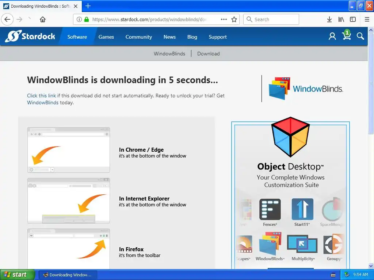Open the Games menu

pyautogui.click(x=106, y=37)
